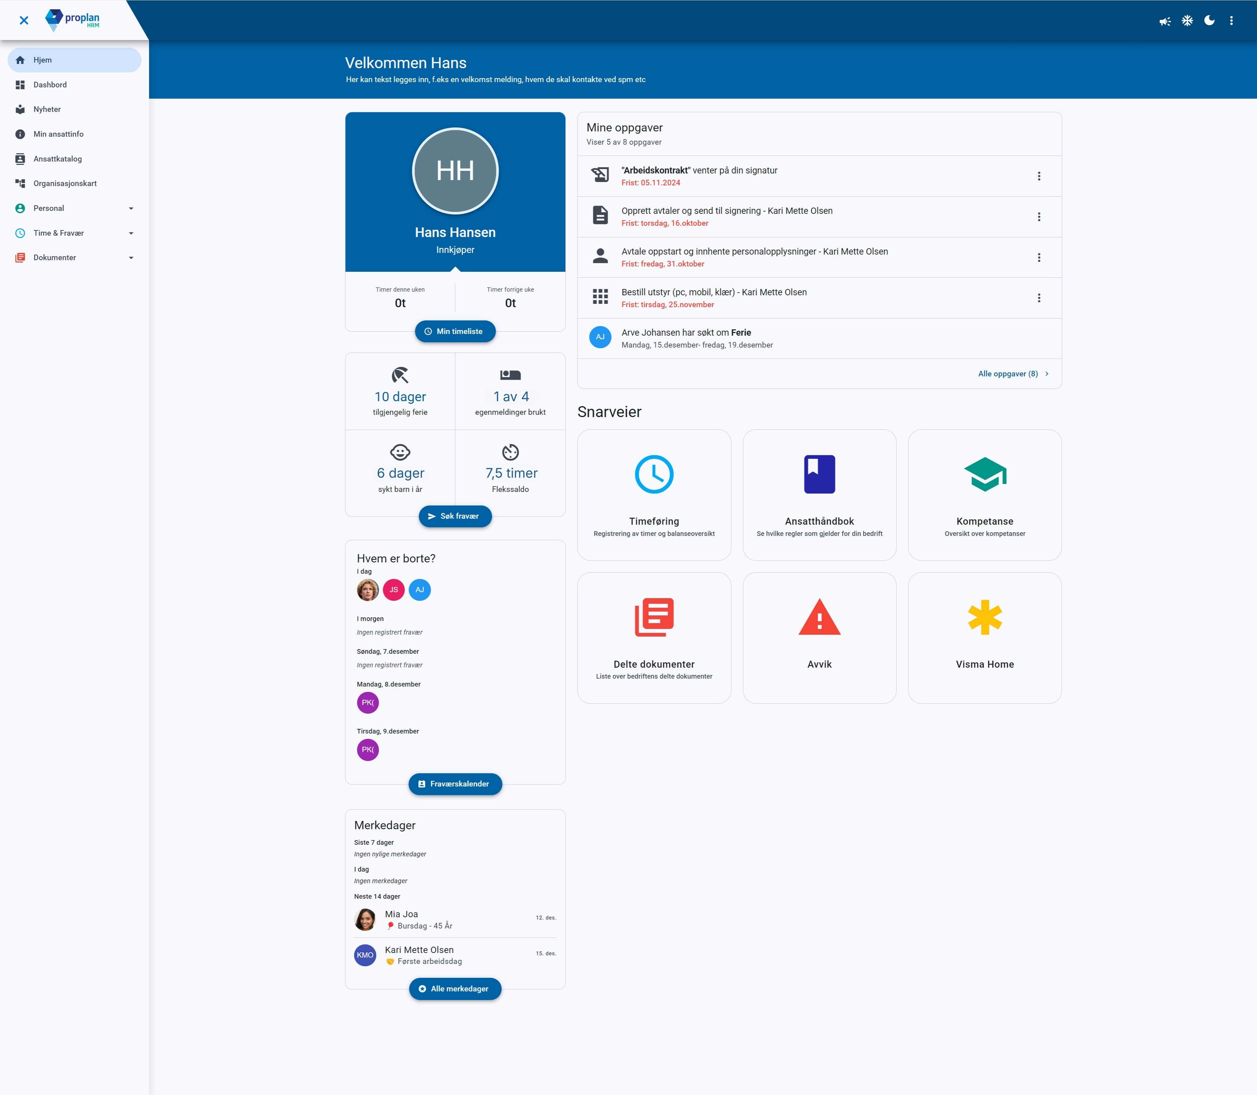
Task: Go to Dashbord in sidebar
Action: (x=50, y=85)
